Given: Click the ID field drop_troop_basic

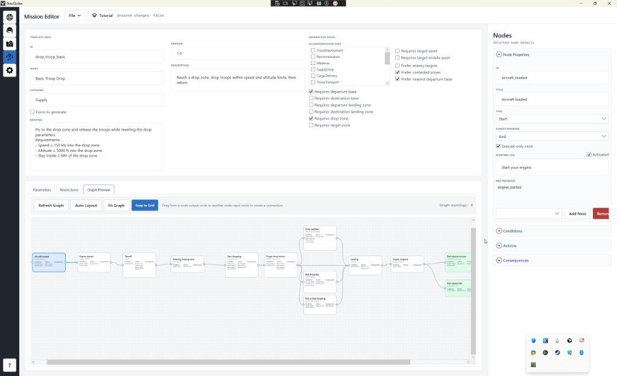Looking at the screenshot, I should 97,57.
